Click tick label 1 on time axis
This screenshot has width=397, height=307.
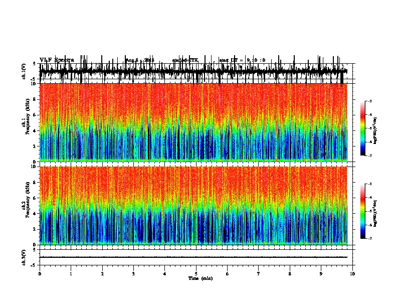[x=71, y=274]
